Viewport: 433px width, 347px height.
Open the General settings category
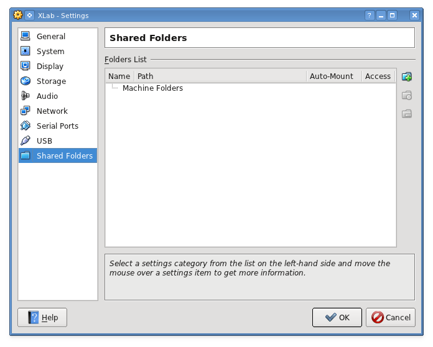[58, 36]
